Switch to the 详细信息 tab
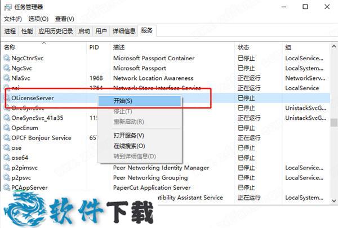The image size is (338, 228). point(124,31)
